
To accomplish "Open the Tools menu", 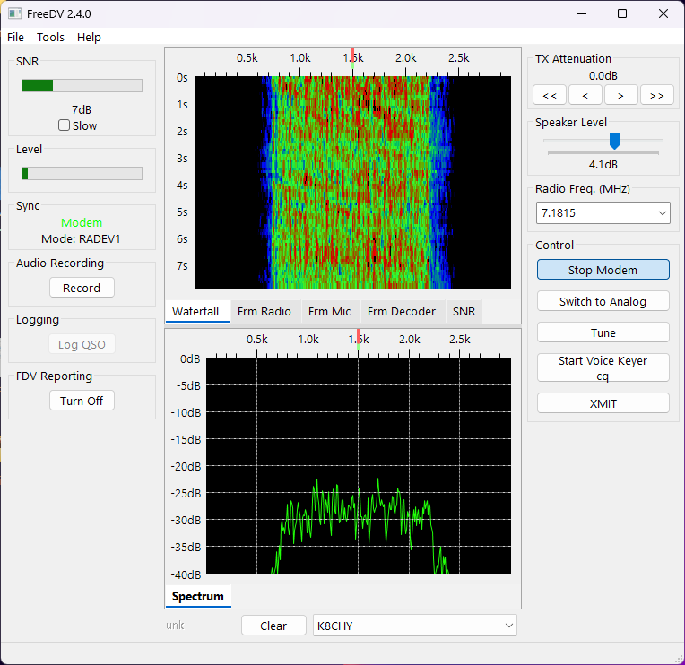I will pyautogui.click(x=50, y=37).
